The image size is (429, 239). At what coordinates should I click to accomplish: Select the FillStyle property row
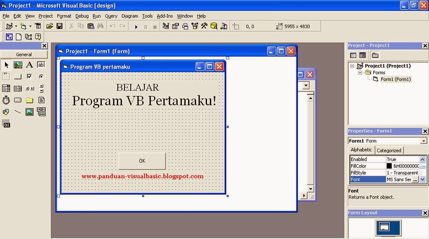(384, 173)
